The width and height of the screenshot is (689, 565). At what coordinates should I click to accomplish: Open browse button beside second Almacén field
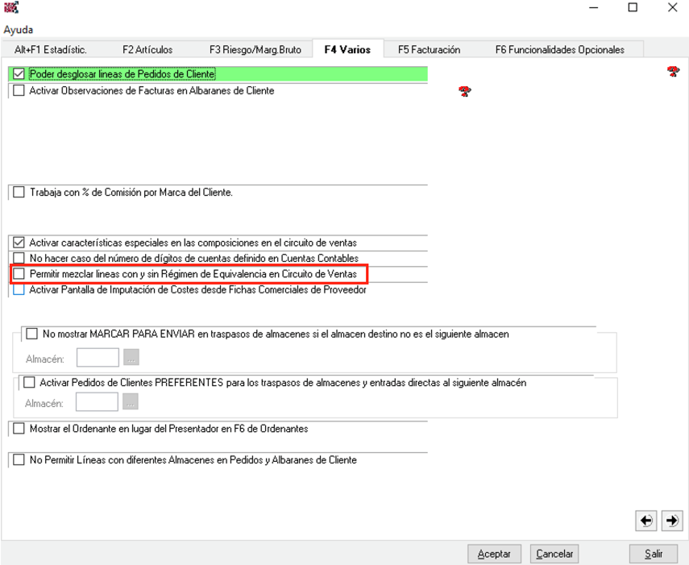point(131,401)
